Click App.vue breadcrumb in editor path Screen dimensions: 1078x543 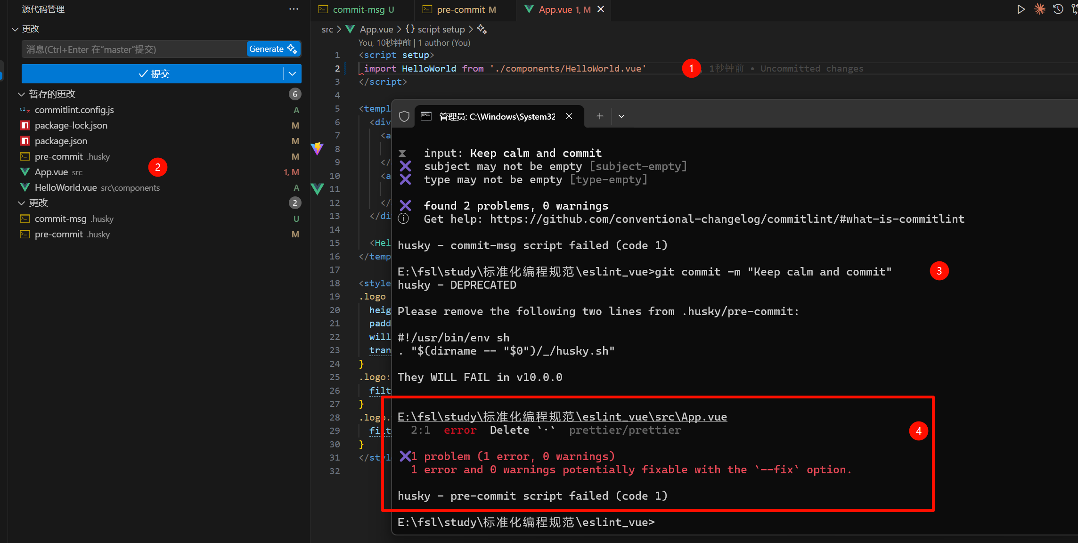pos(376,29)
